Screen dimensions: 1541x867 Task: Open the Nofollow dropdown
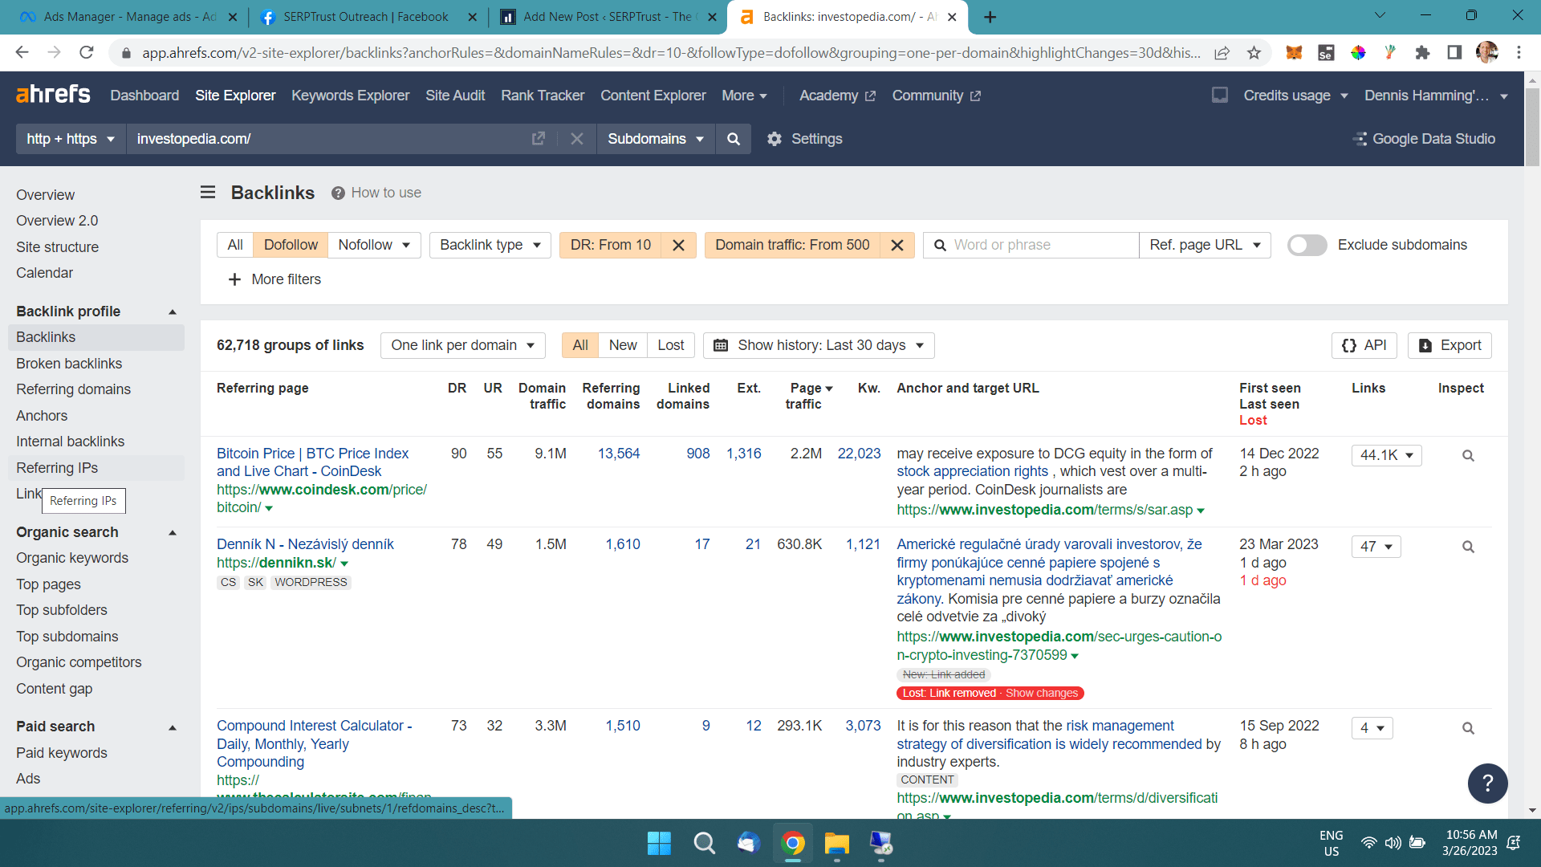pyautogui.click(x=374, y=246)
